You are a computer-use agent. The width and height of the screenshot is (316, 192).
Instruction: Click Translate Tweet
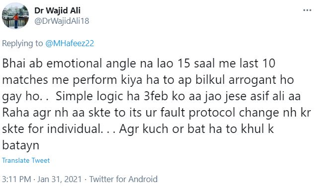26,160
